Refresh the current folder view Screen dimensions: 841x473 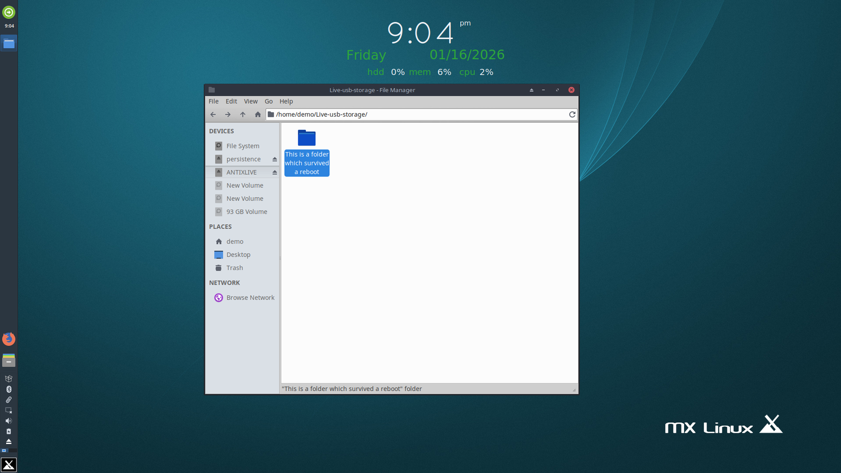(572, 114)
